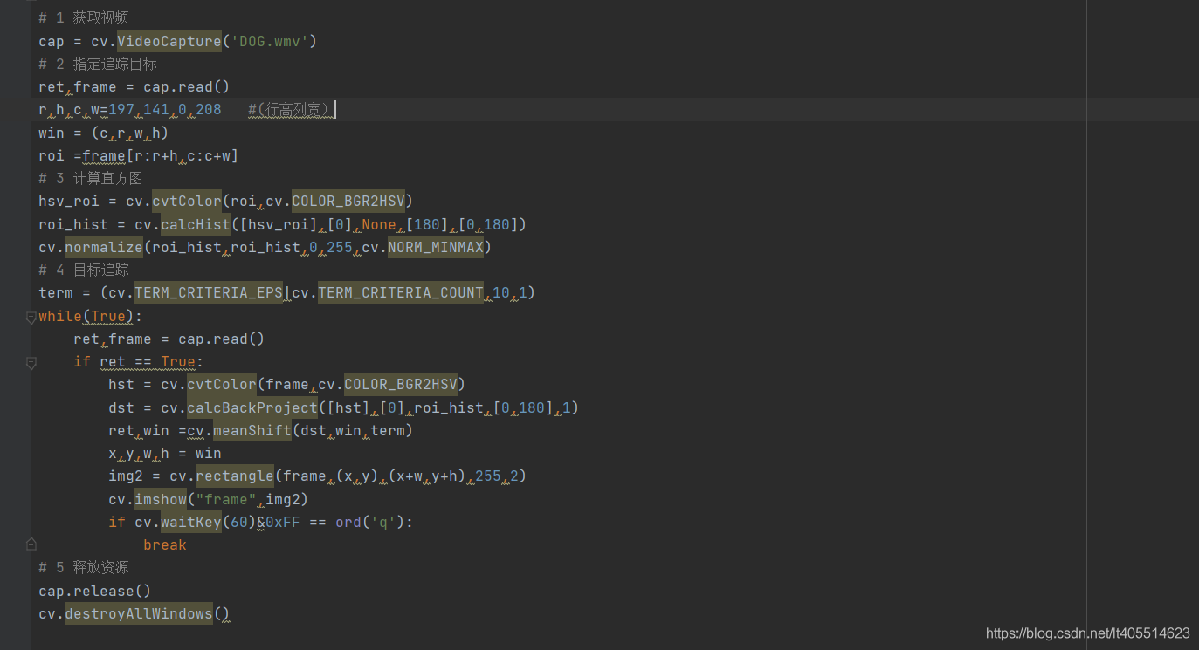Click the calcBackProject function call
The width and height of the screenshot is (1199, 650).
coord(252,407)
